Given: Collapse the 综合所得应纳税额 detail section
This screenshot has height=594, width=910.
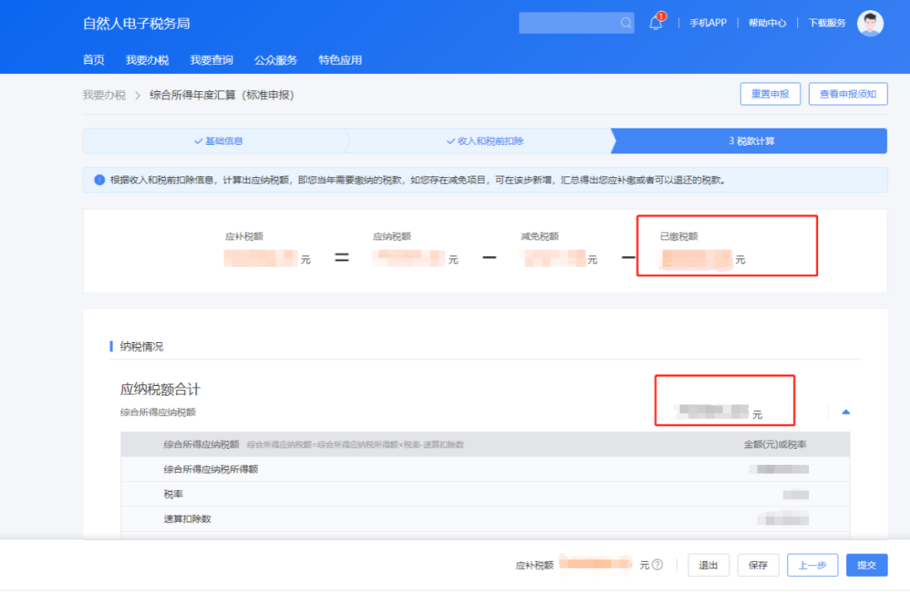Looking at the screenshot, I should point(846,411).
